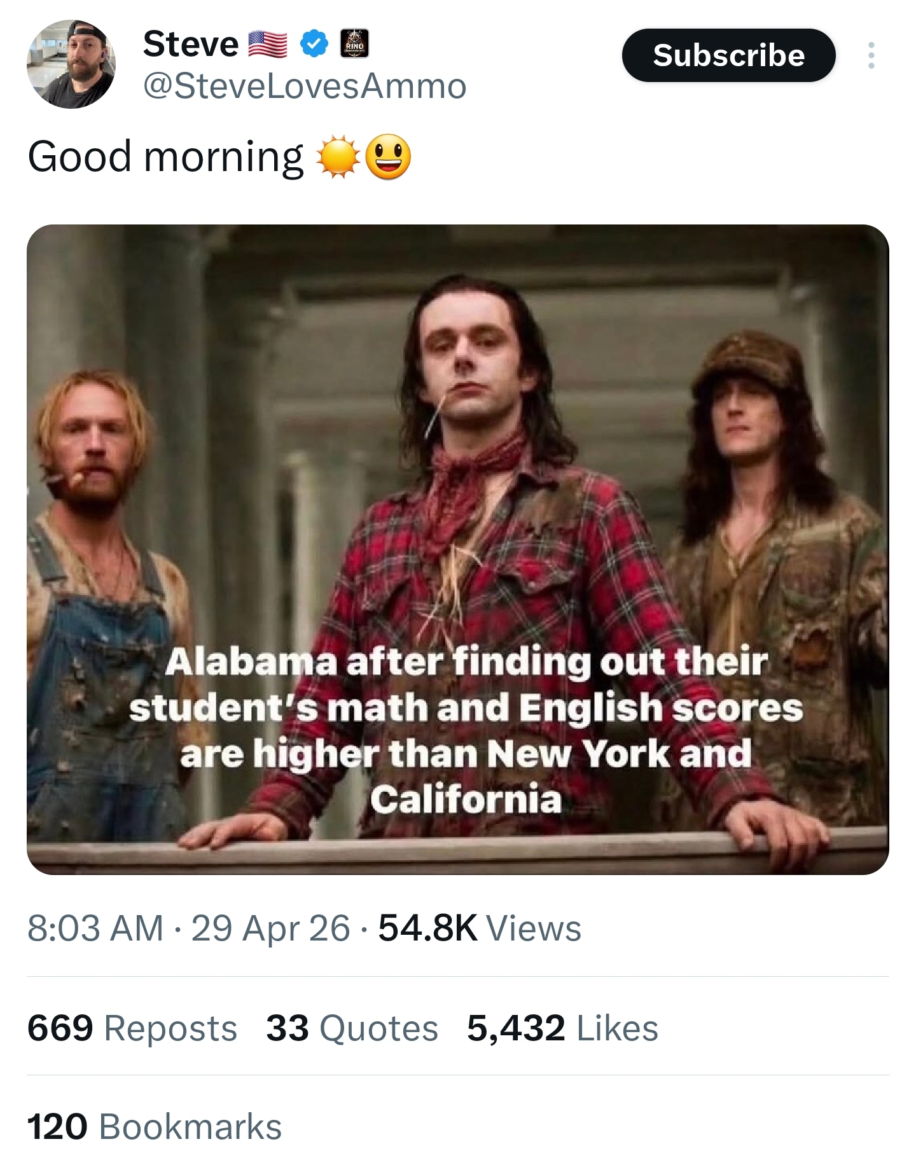Viewport: 916px width, 1172px height.
Task: Click the RINO affiliation badge icon
Action: tap(354, 44)
